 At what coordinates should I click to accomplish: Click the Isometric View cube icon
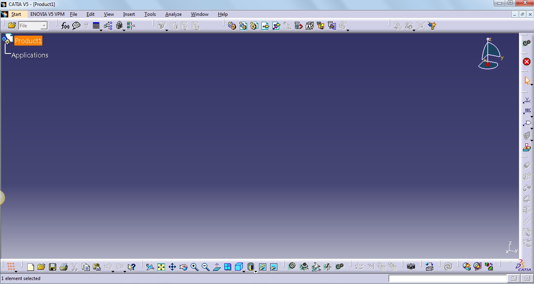(239, 267)
